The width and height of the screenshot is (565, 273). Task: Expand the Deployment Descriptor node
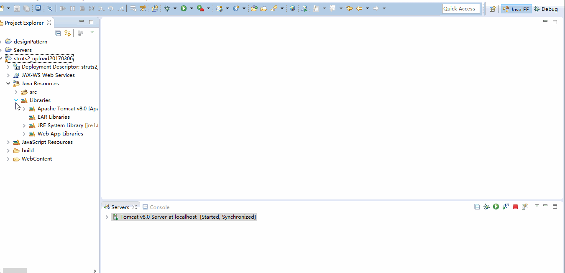pyautogui.click(x=8, y=67)
